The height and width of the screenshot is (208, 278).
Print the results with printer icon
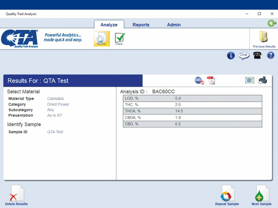pos(262,80)
